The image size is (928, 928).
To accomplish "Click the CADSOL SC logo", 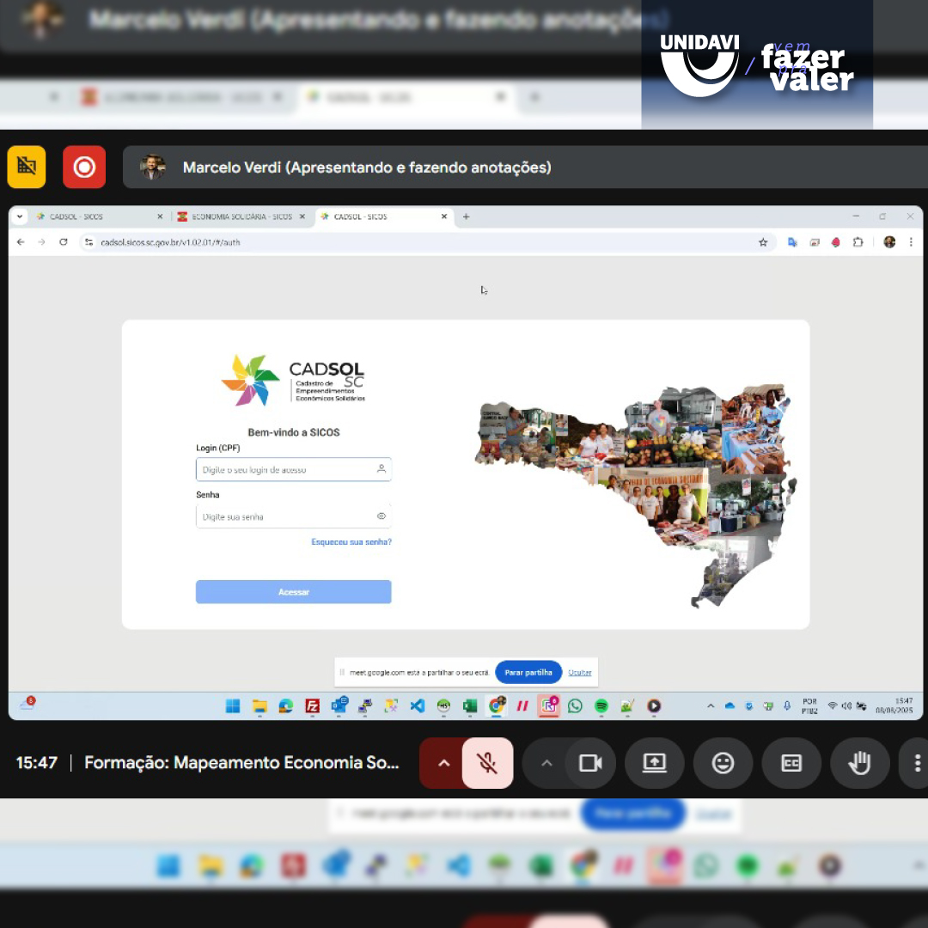I will coord(293,380).
